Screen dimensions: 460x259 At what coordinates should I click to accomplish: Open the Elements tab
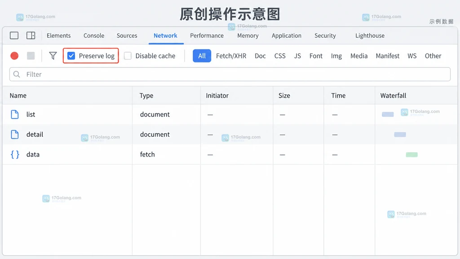[59, 36]
